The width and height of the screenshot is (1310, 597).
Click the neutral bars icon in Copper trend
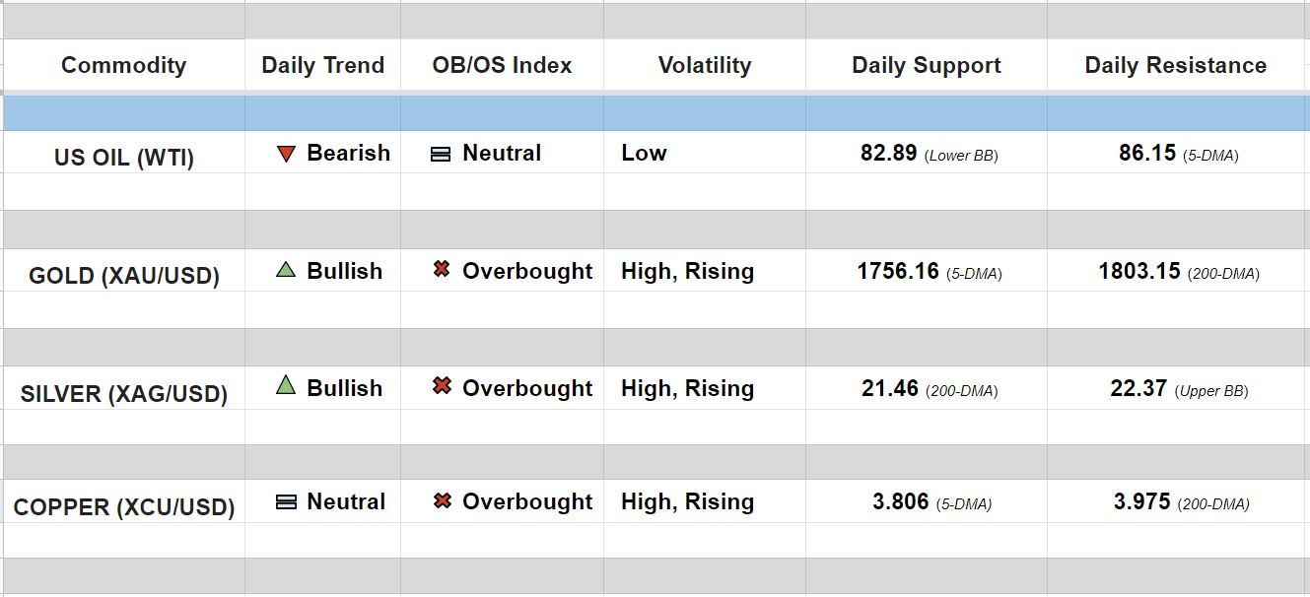tap(287, 502)
